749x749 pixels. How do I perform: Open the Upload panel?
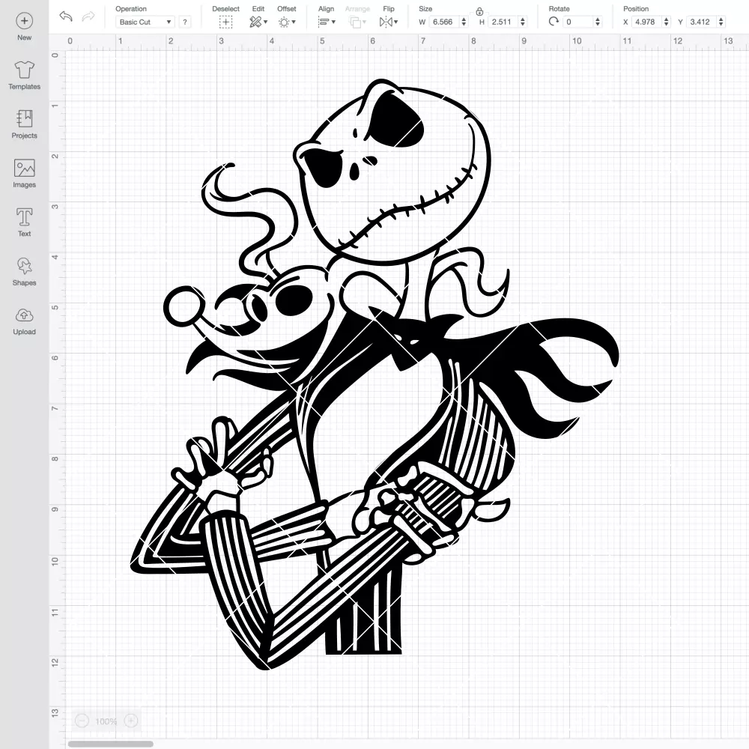point(24,321)
